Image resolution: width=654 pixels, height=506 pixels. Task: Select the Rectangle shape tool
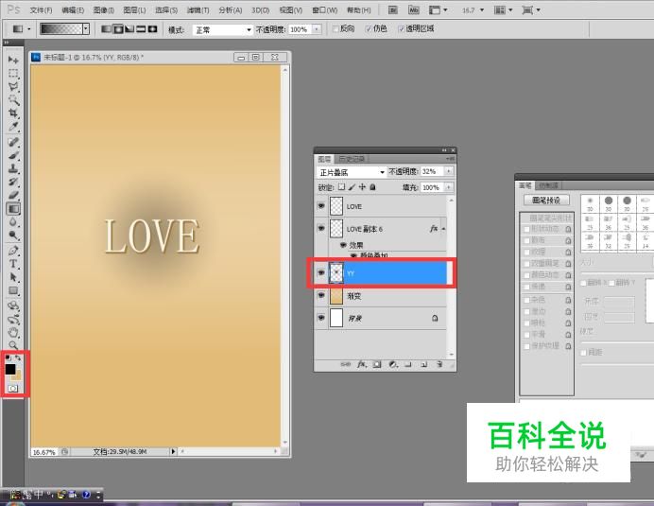tap(13, 290)
